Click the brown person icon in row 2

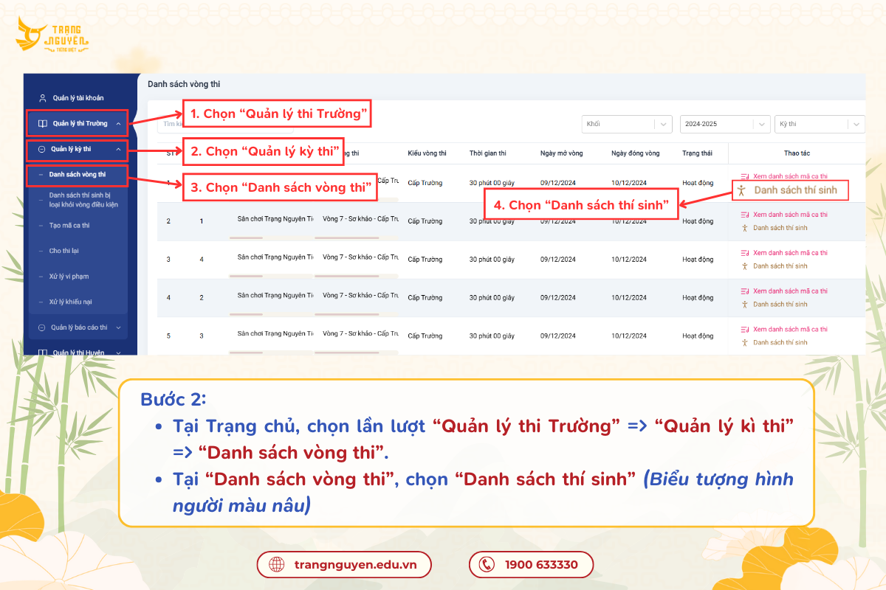pos(745,228)
